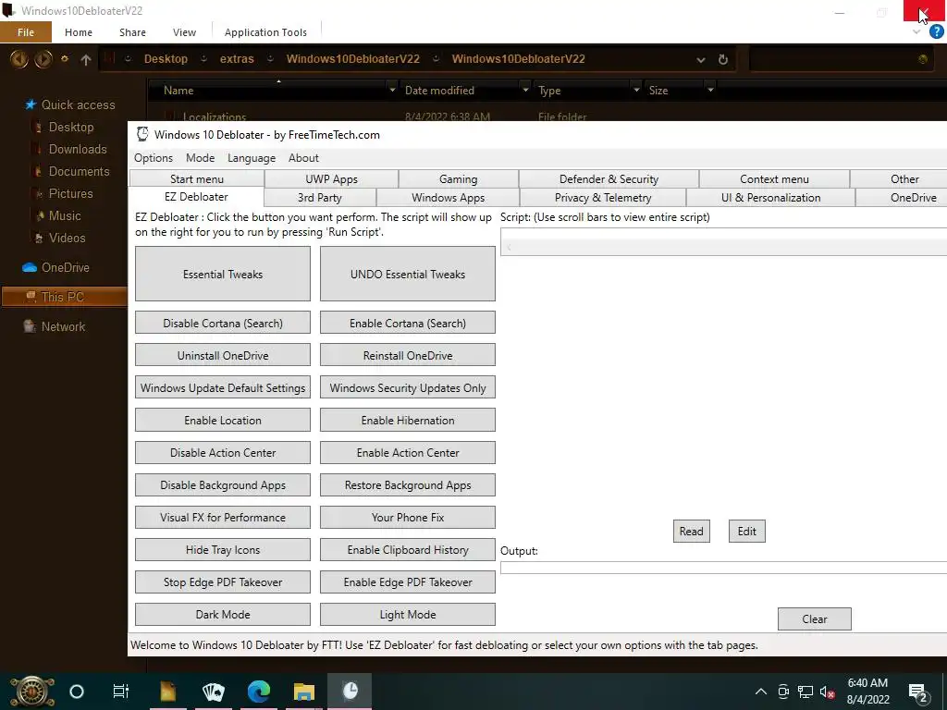The height and width of the screenshot is (710, 947).
Task: Open the notification center icon
Action: coord(918,692)
